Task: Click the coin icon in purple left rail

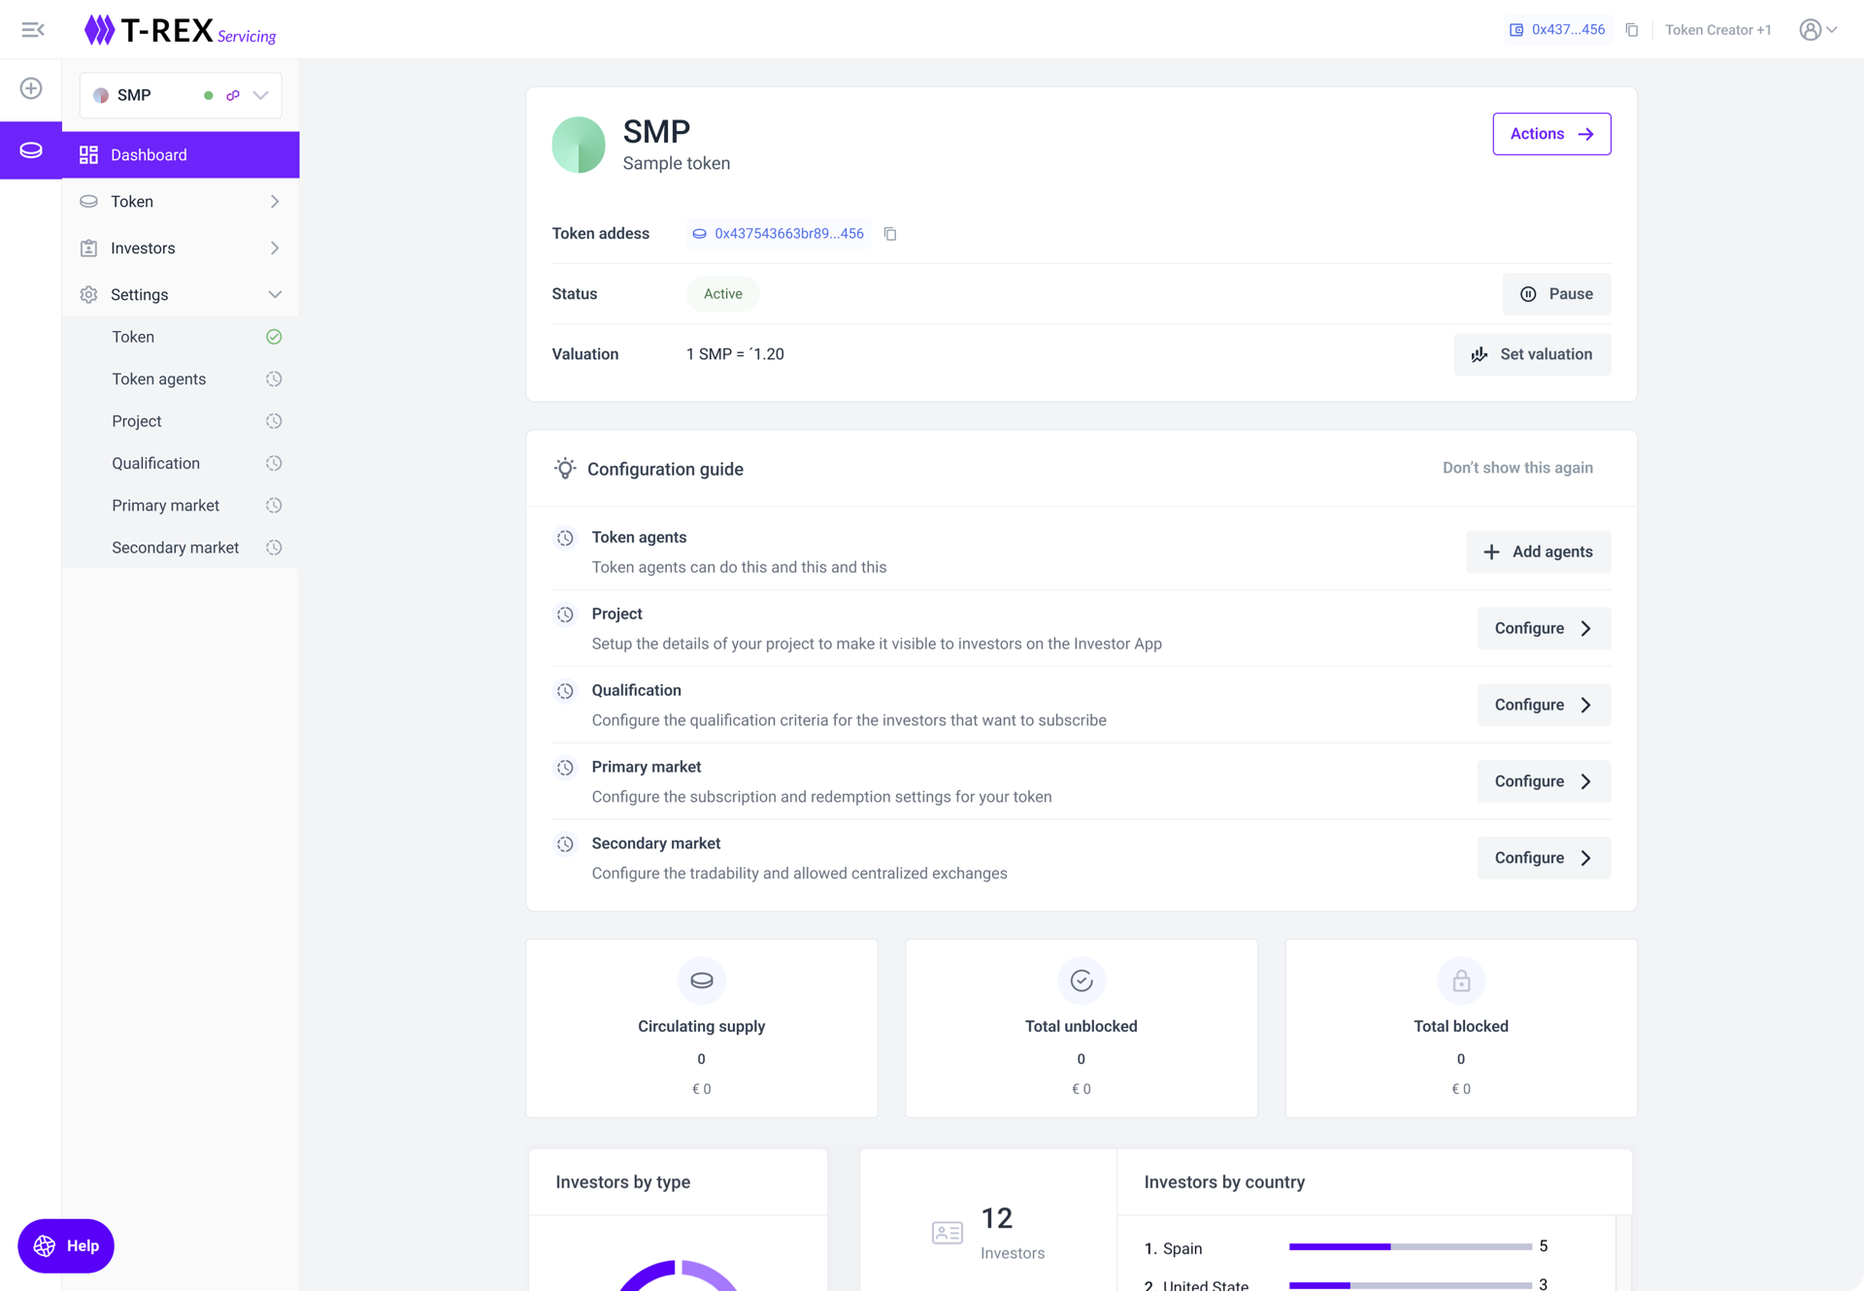Action: 31,150
